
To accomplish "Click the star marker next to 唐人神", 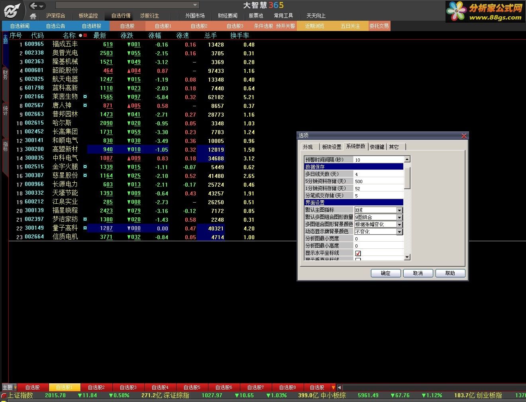I will coord(85,105).
